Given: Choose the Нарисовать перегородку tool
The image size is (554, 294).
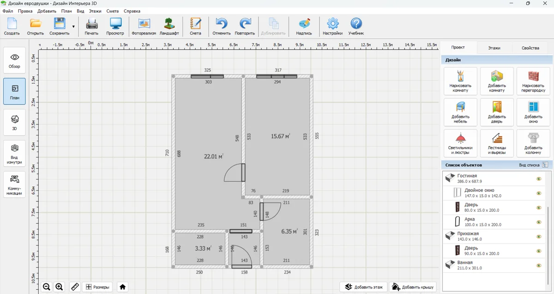Looking at the screenshot, I should click(x=533, y=81).
